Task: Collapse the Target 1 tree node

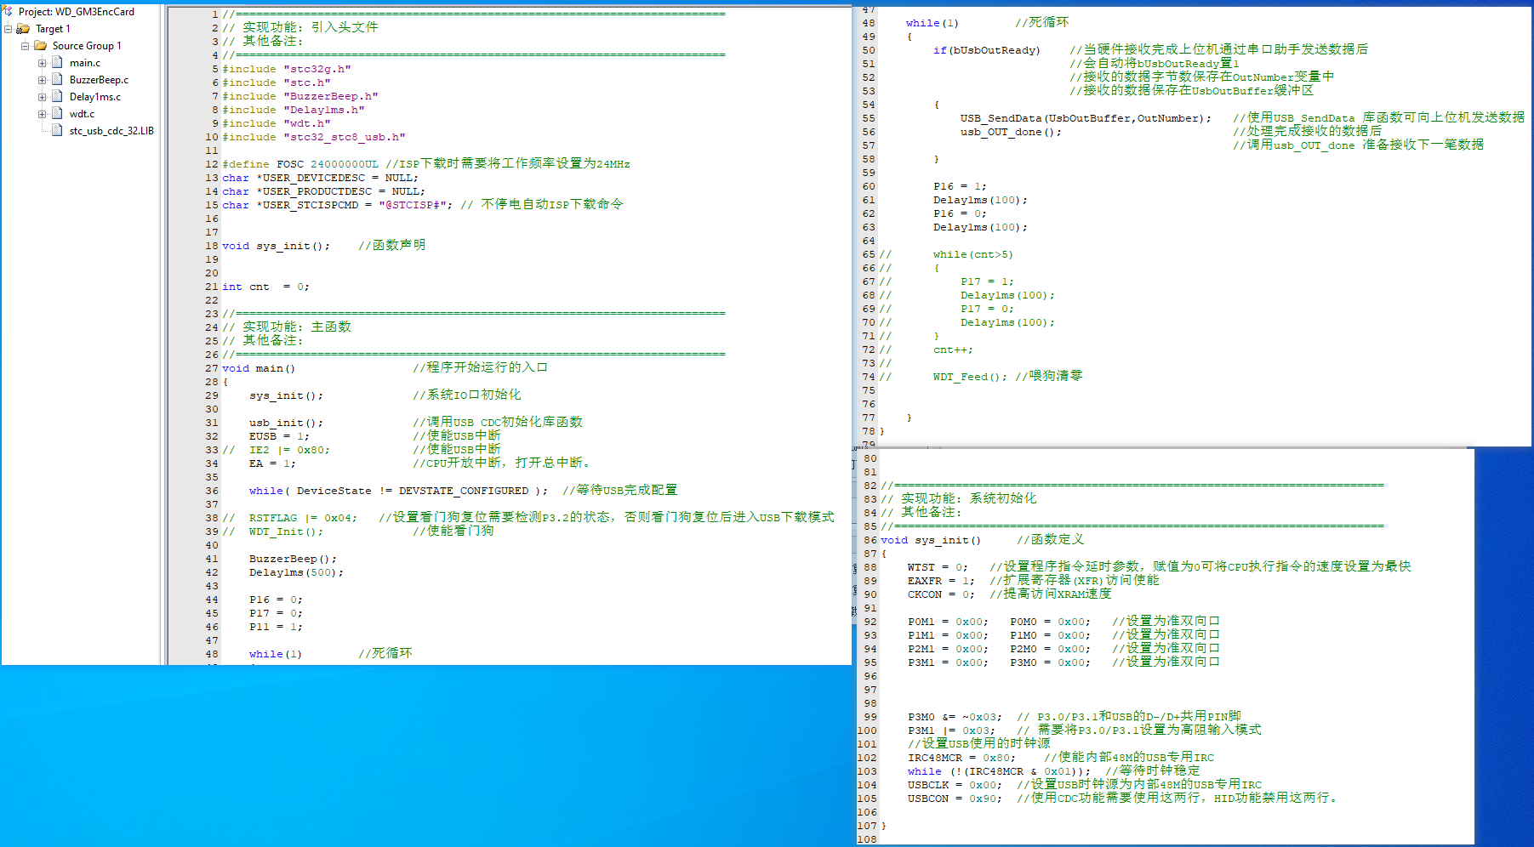Action: (8, 29)
